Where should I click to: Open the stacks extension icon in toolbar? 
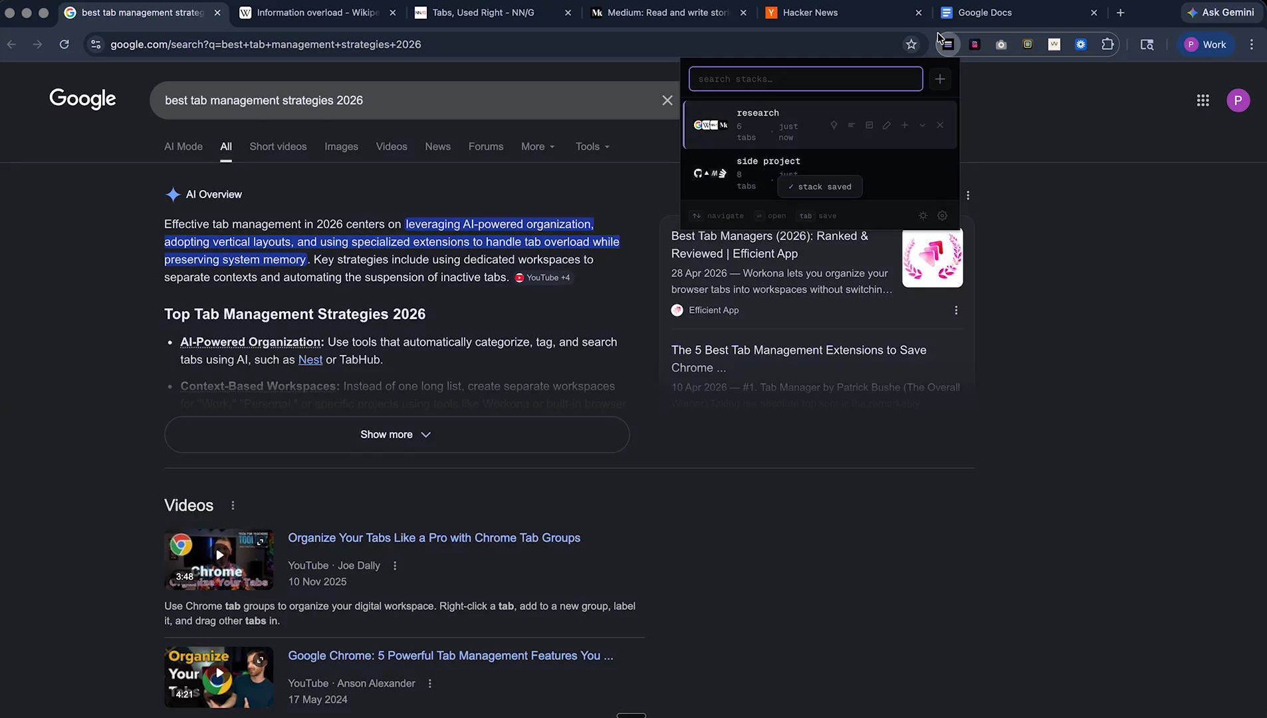pos(948,45)
